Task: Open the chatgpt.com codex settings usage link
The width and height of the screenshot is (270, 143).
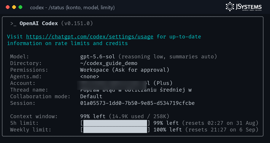Action: click(x=90, y=37)
